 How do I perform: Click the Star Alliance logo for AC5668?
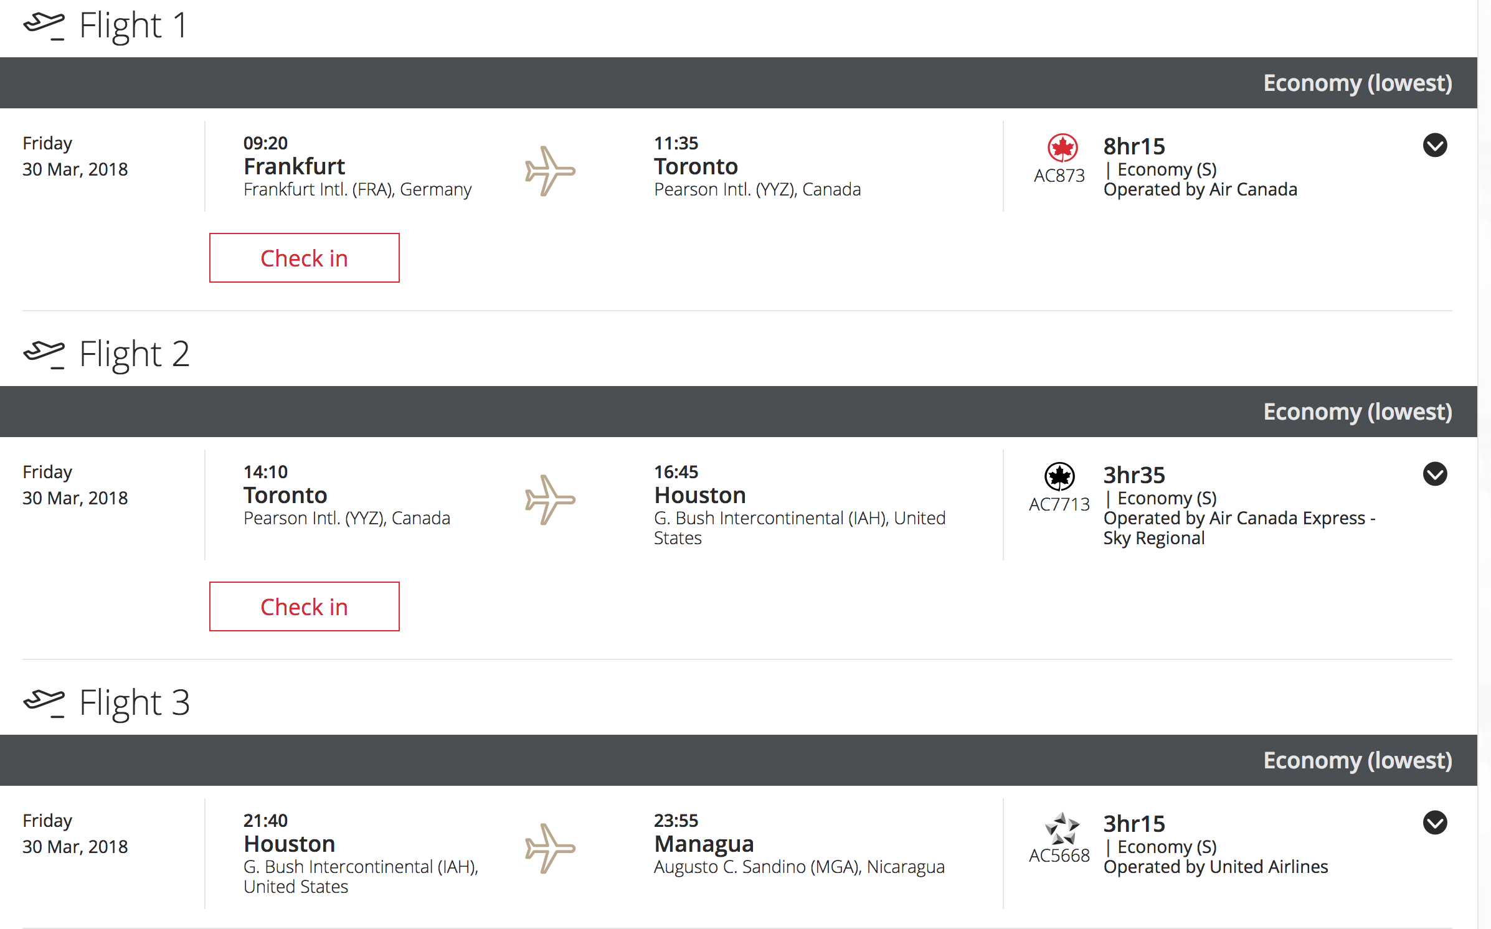1061,828
